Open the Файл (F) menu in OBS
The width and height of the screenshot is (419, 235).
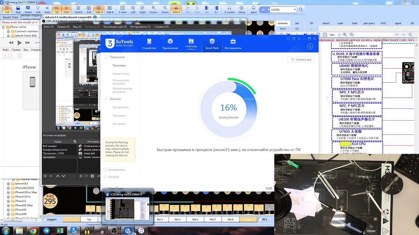[x=48, y=27]
